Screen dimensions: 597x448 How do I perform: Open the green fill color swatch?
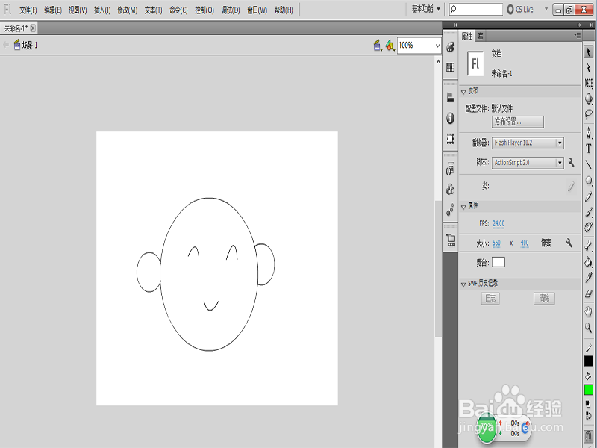[589, 390]
